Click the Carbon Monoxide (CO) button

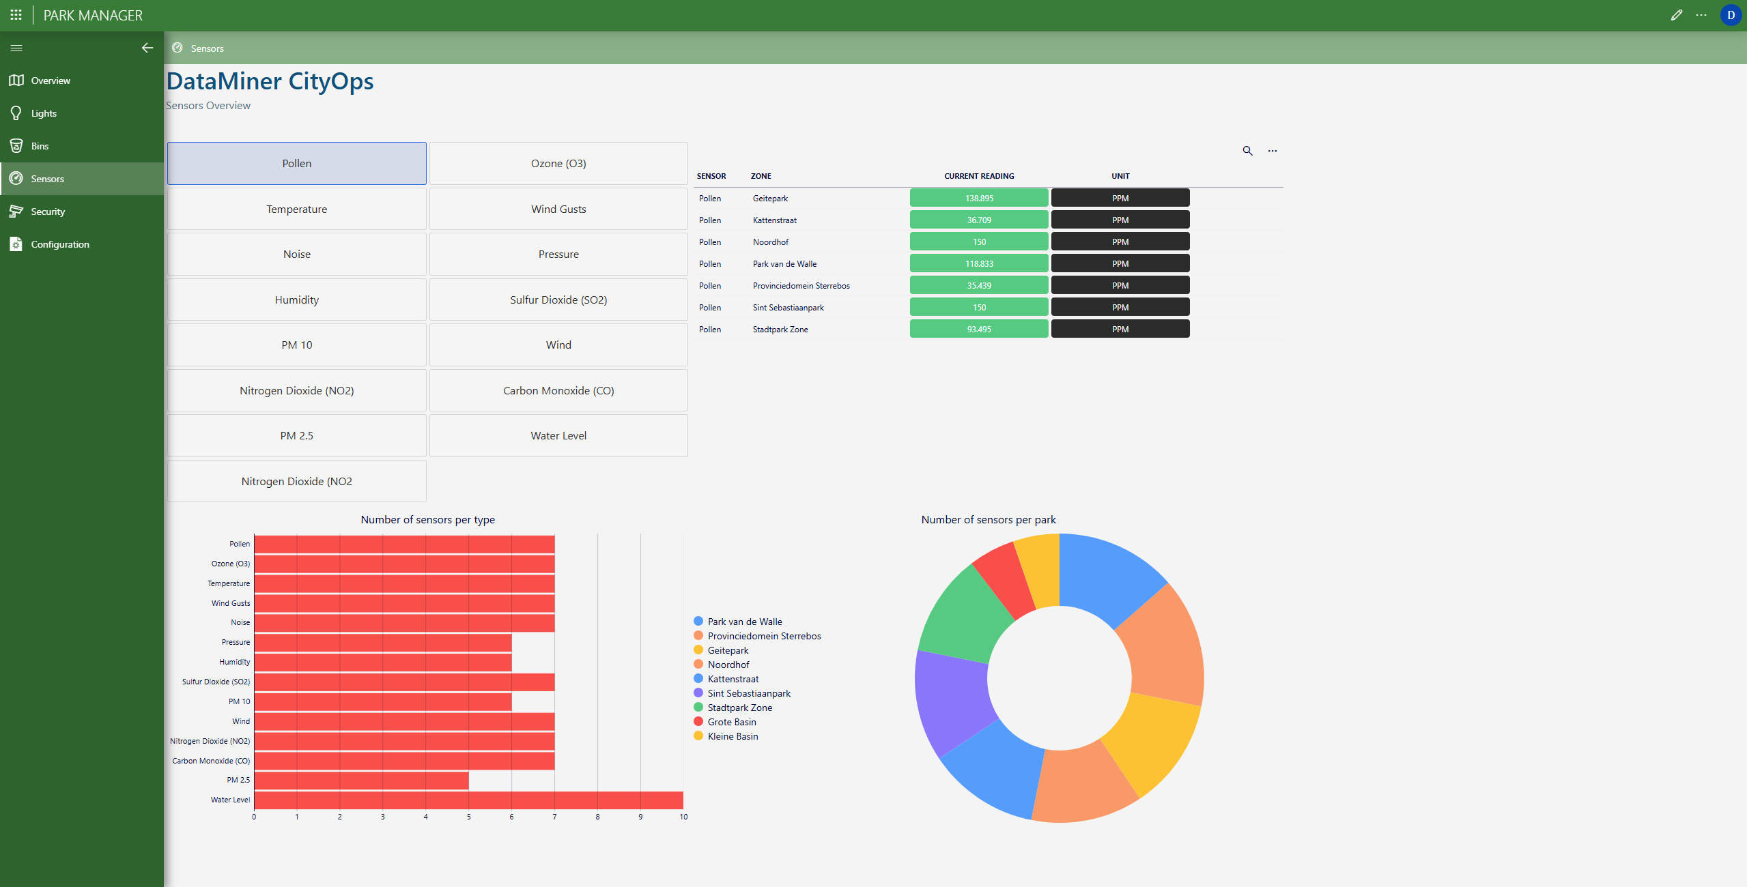558,391
